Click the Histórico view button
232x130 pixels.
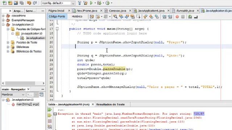(x=77, y=17)
